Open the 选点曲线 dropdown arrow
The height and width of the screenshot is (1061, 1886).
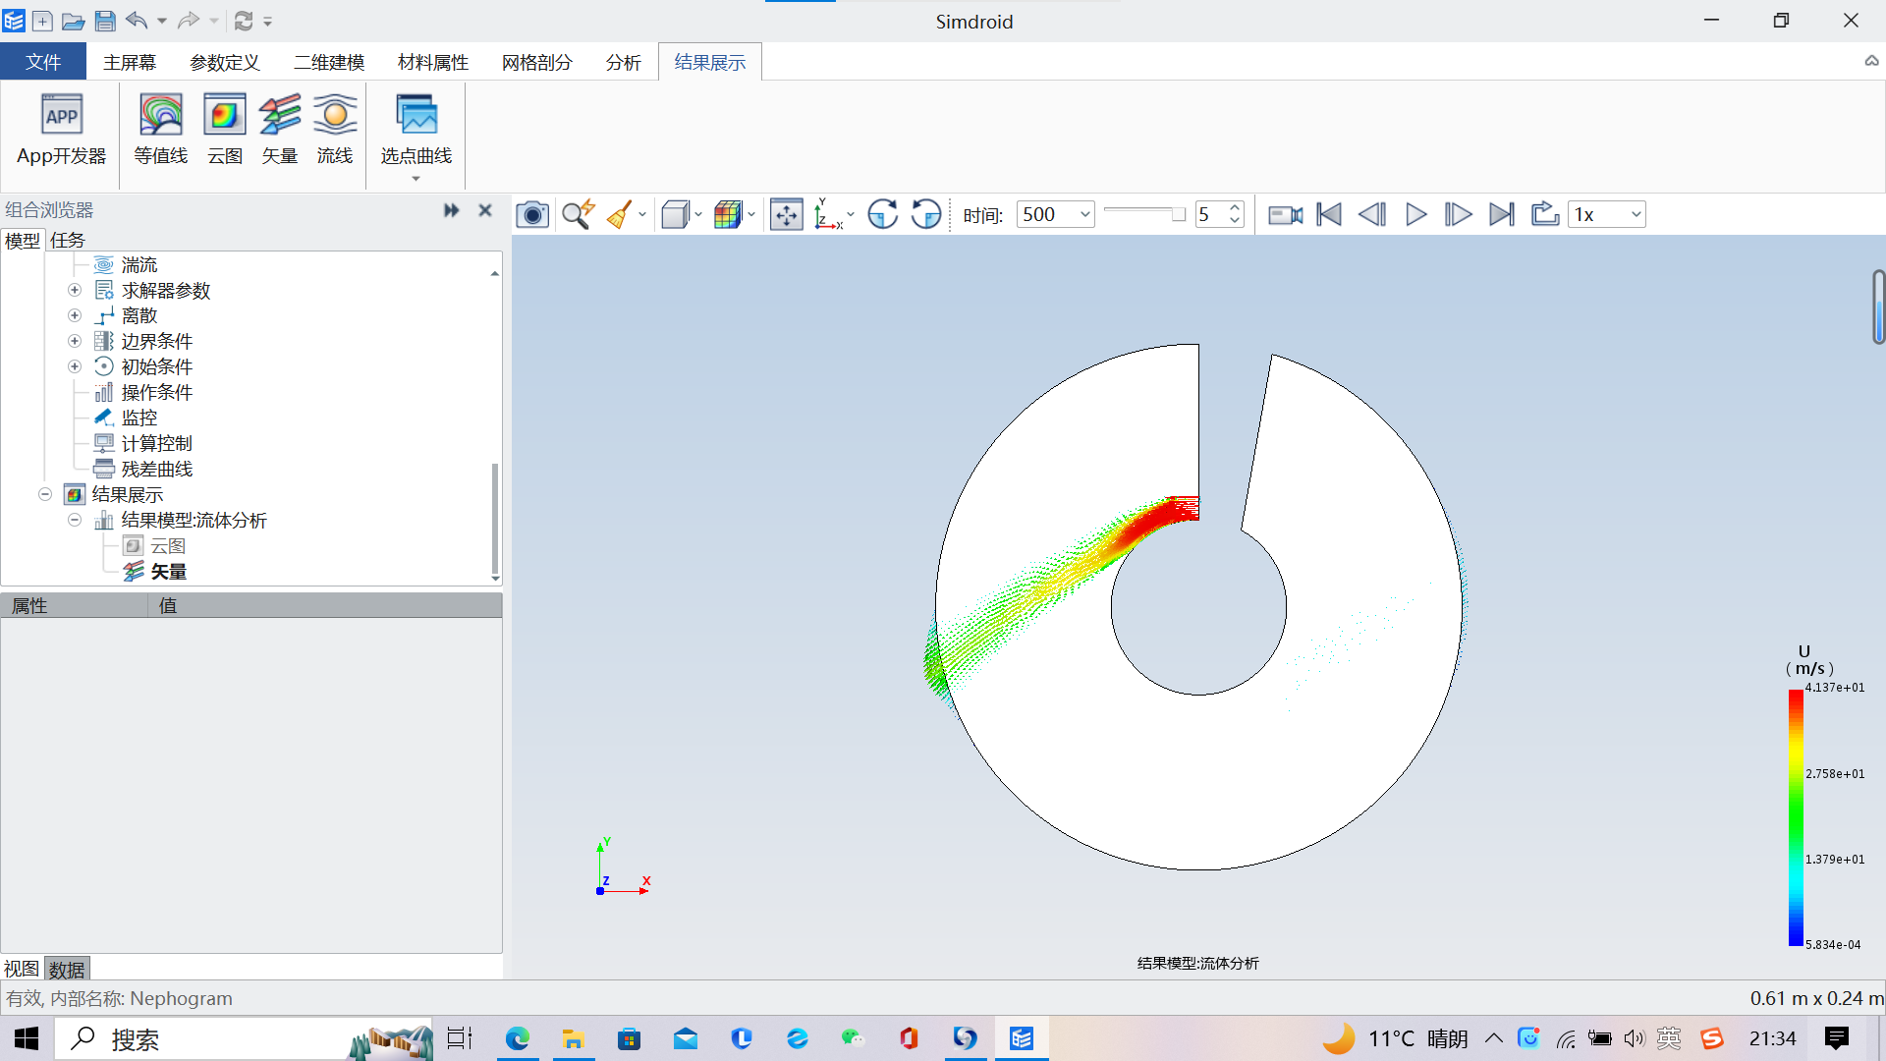click(x=416, y=179)
